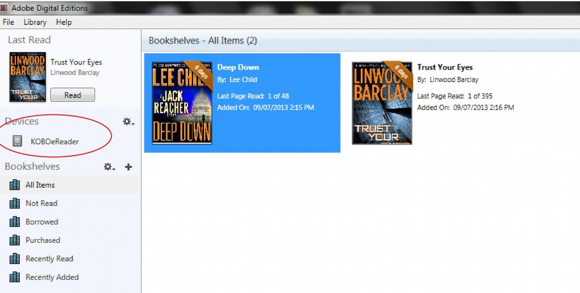Select the Purchased bookshelf label
The height and width of the screenshot is (293, 580).
(43, 240)
